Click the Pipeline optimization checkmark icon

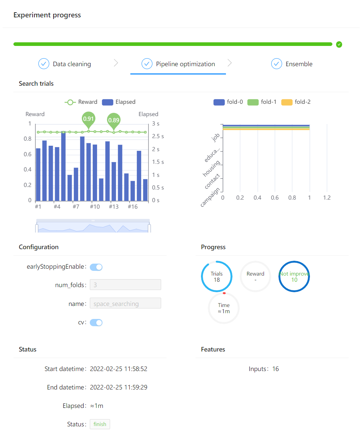tap(147, 64)
